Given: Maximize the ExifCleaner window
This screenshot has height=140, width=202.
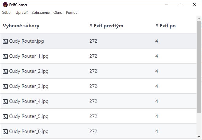Looking at the screenshot, I should 181,5.
